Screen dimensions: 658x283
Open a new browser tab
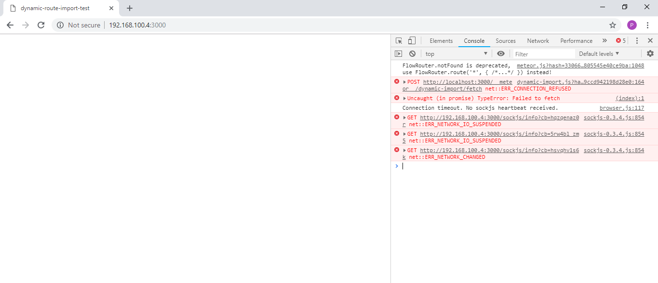(x=130, y=8)
